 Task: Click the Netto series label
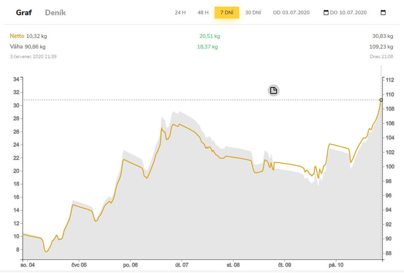[17, 36]
